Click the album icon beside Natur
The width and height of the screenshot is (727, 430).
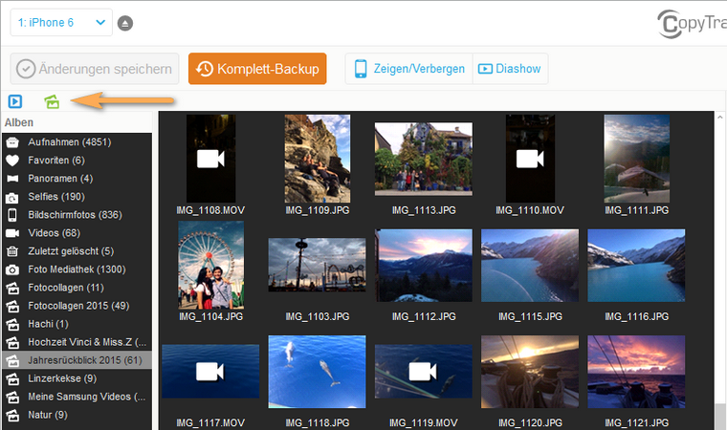point(12,415)
